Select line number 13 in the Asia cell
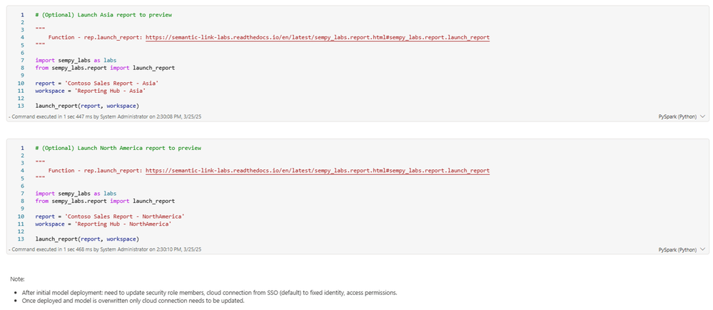 point(21,106)
